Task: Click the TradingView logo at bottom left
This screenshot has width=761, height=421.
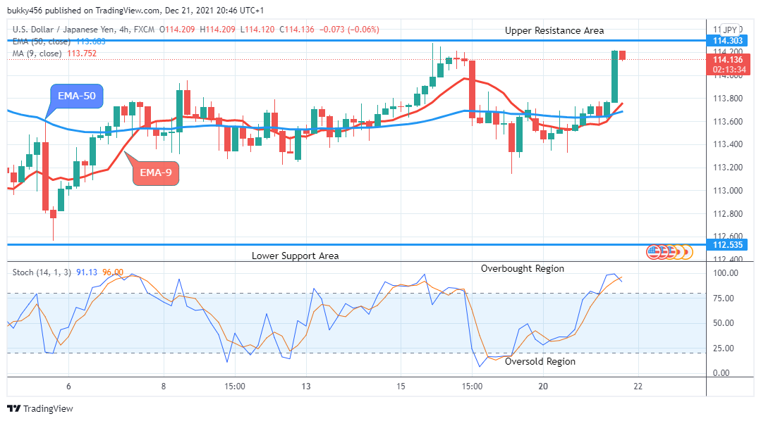Action: [39, 408]
